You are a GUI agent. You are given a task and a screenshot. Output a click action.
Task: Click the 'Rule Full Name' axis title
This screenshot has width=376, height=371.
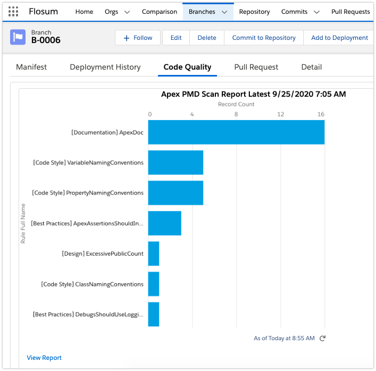(23, 223)
